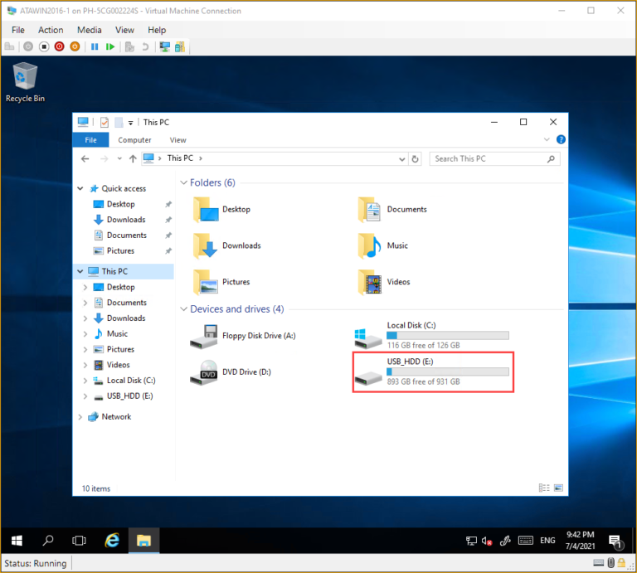The image size is (637, 573).
Task: Click the orange Save state toolbar button
Action: pyautogui.click(x=75, y=47)
